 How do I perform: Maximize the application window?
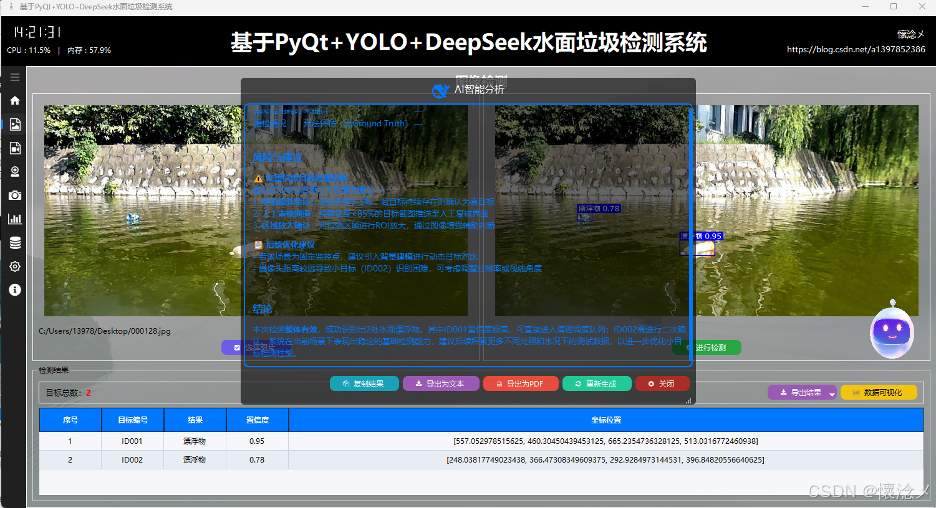pos(894,6)
